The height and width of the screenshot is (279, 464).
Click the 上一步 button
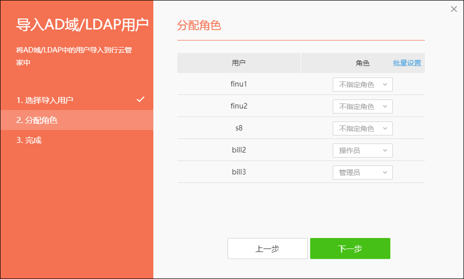(x=268, y=248)
